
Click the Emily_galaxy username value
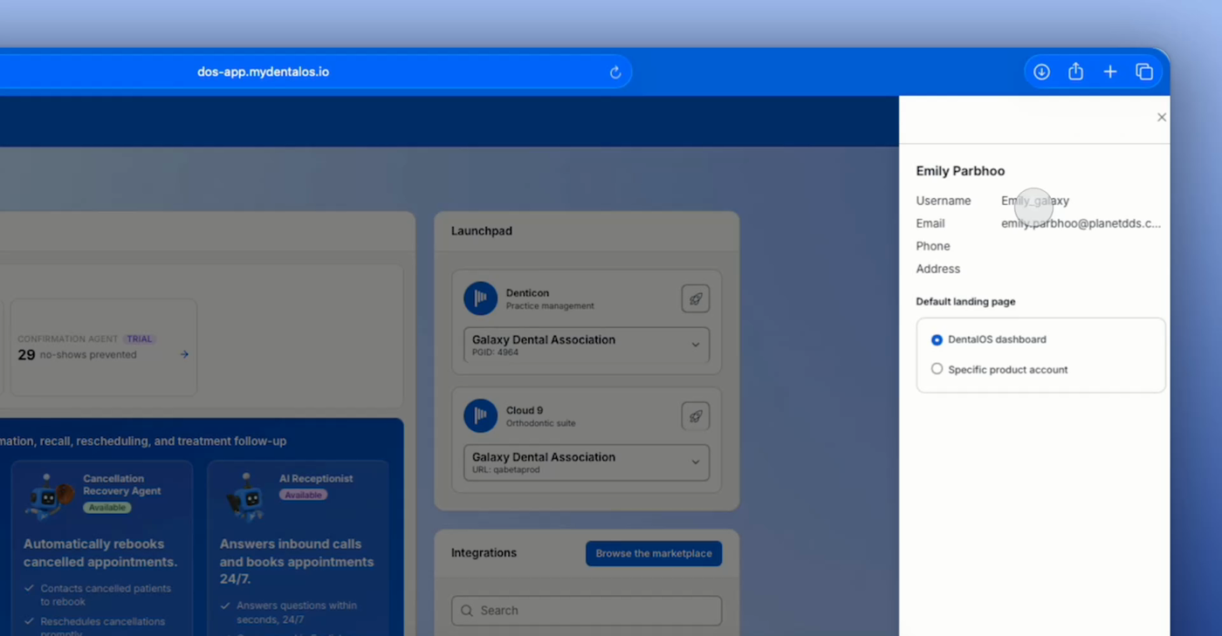click(x=1035, y=201)
